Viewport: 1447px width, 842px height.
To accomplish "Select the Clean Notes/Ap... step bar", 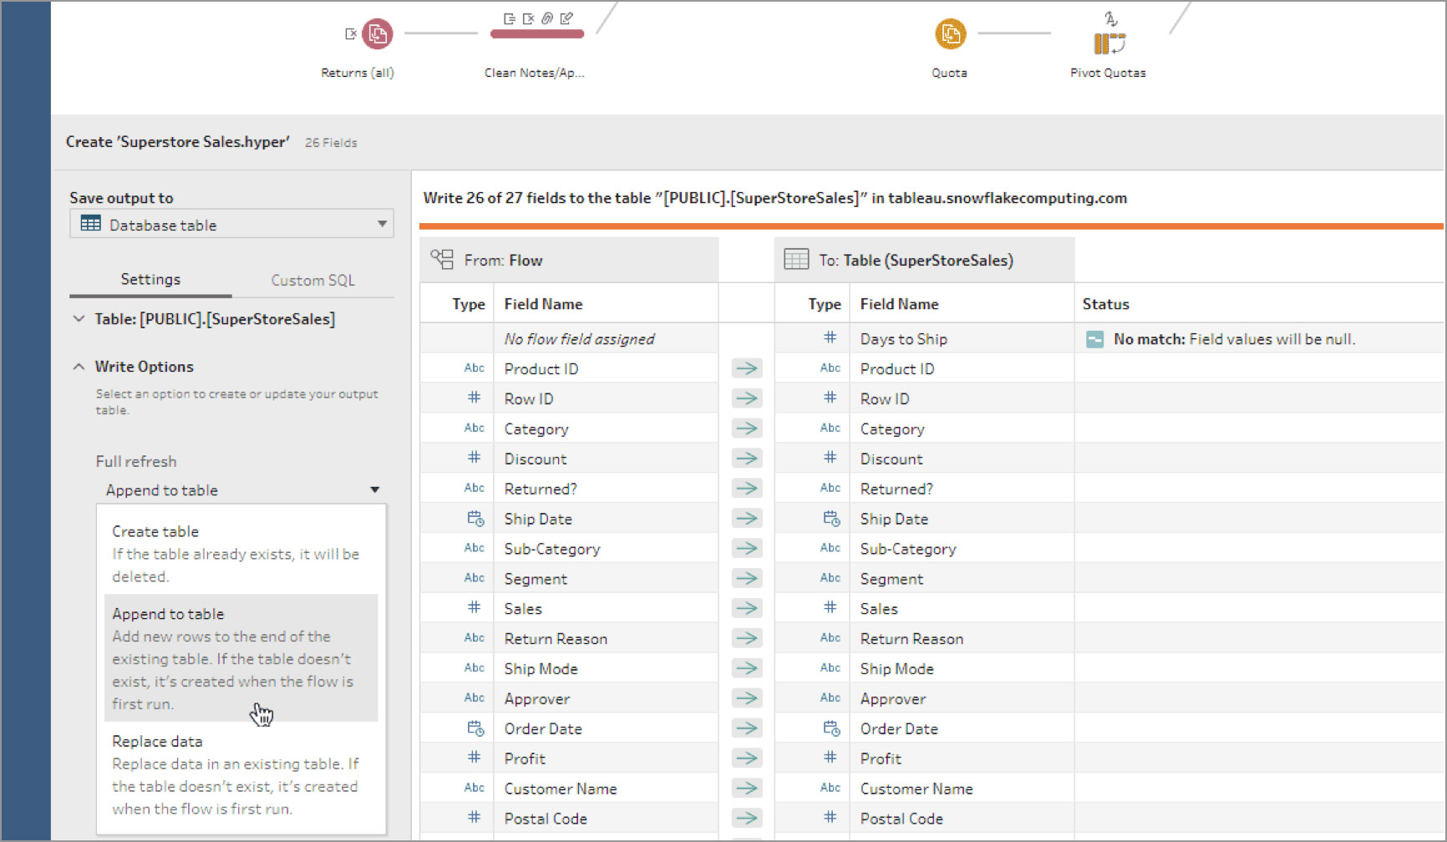I will (x=537, y=34).
